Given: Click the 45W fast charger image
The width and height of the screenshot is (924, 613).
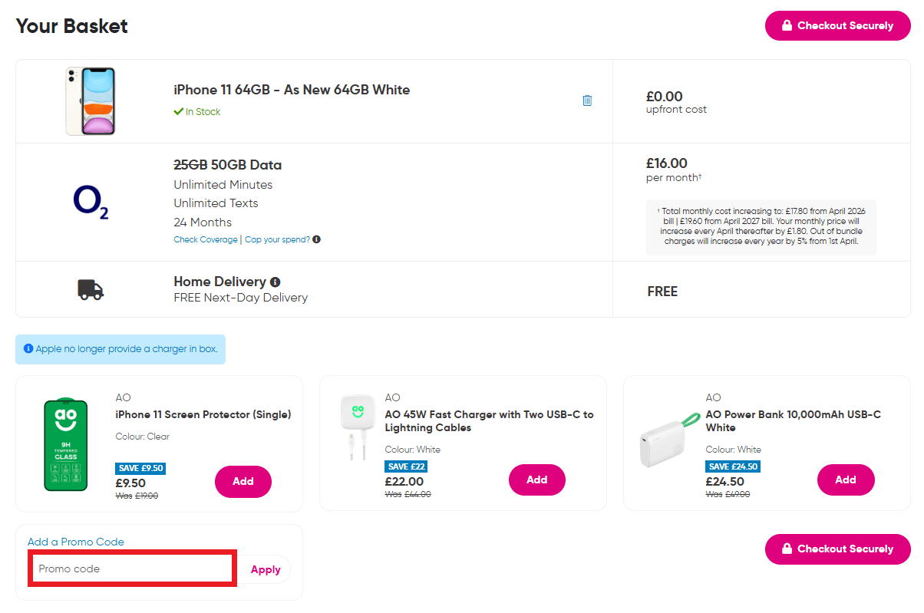Looking at the screenshot, I should [x=354, y=427].
